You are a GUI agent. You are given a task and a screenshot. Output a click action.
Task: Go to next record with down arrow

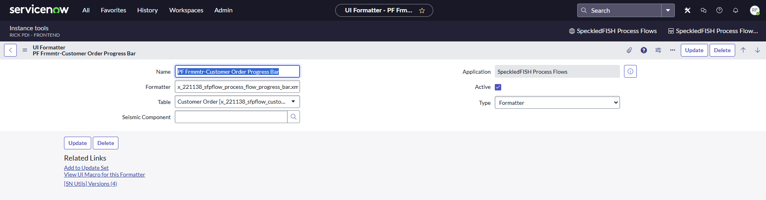[x=758, y=50]
